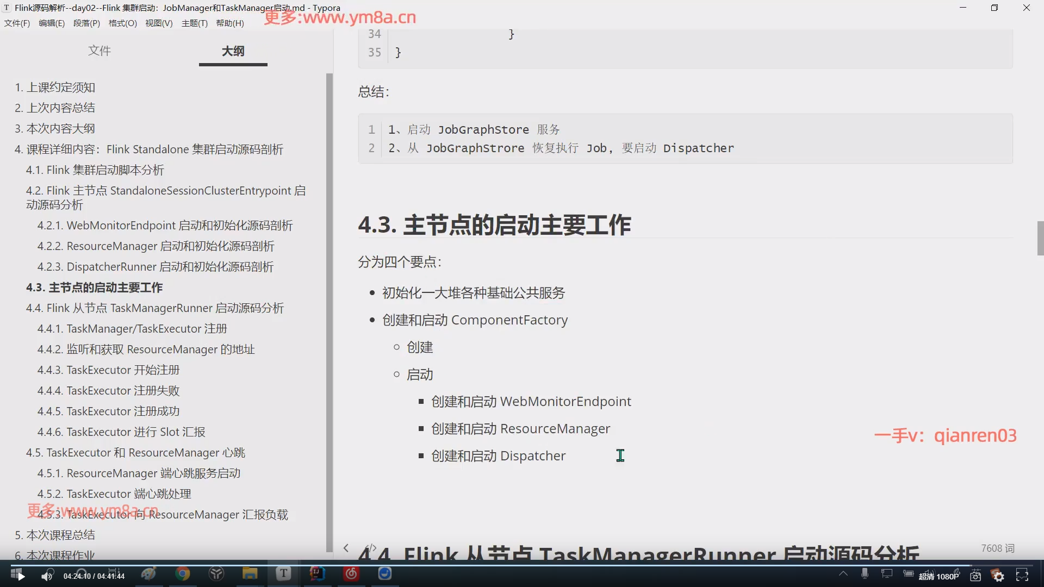Open IntelliJ IDEA from the taskbar
The image size is (1044, 587).
[317, 574]
